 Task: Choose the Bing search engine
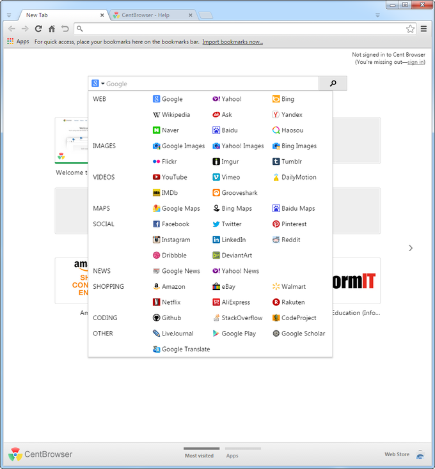pyautogui.click(x=283, y=99)
